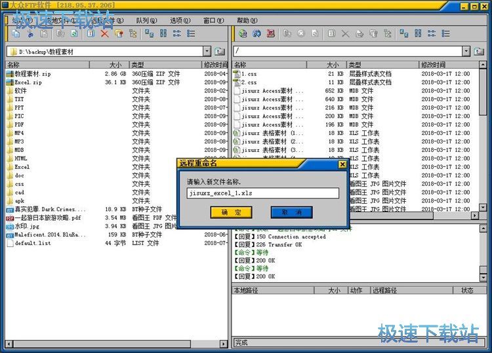Click the Connect to server icon

(x=243, y=33)
